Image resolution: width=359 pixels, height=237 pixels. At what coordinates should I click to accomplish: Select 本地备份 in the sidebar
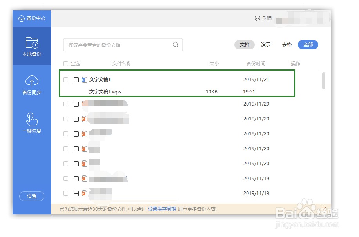click(31, 47)
